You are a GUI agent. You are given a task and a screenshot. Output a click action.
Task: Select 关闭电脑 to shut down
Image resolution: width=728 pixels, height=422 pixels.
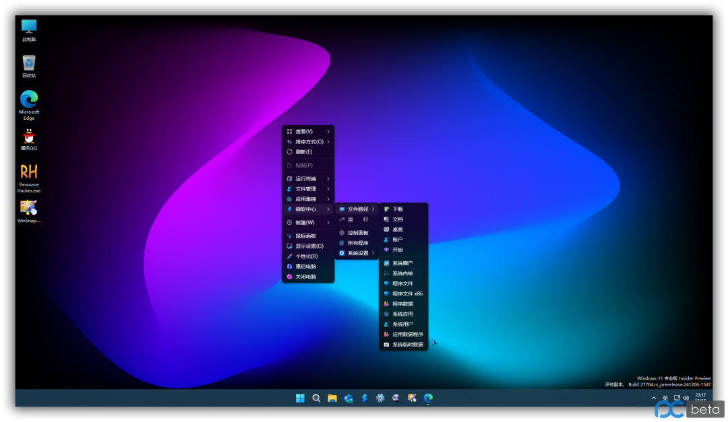pyautogui.click(x=305, y=277)
